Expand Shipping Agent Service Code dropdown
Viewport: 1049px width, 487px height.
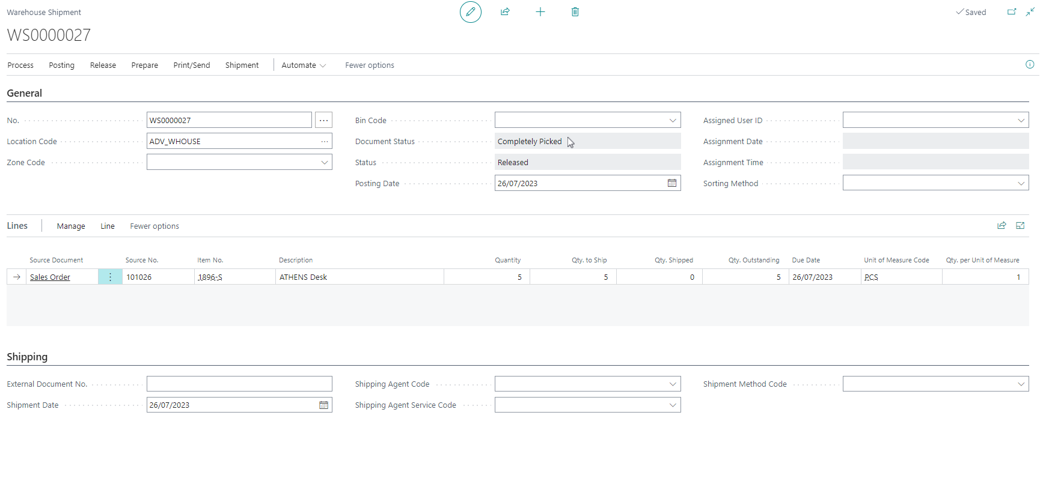point(673,405)
